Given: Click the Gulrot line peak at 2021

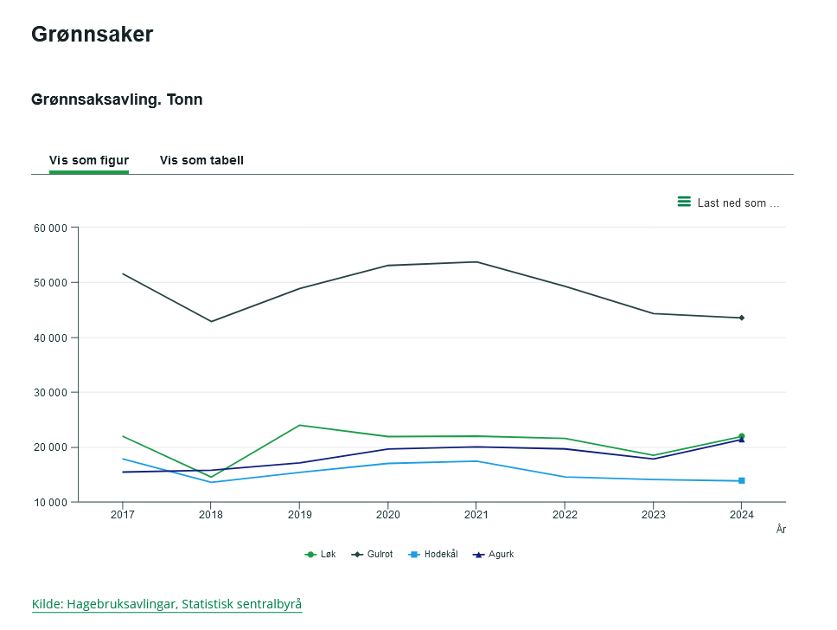Looking at the screenshot, I should point(476,262).
